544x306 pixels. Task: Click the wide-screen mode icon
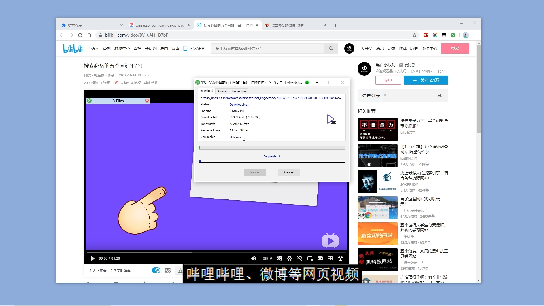tap(320, 258)
